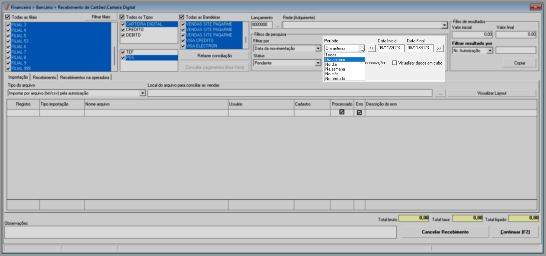Close the Recebimento de Cartões window
The image size is (546, 256).
(535, 7)
